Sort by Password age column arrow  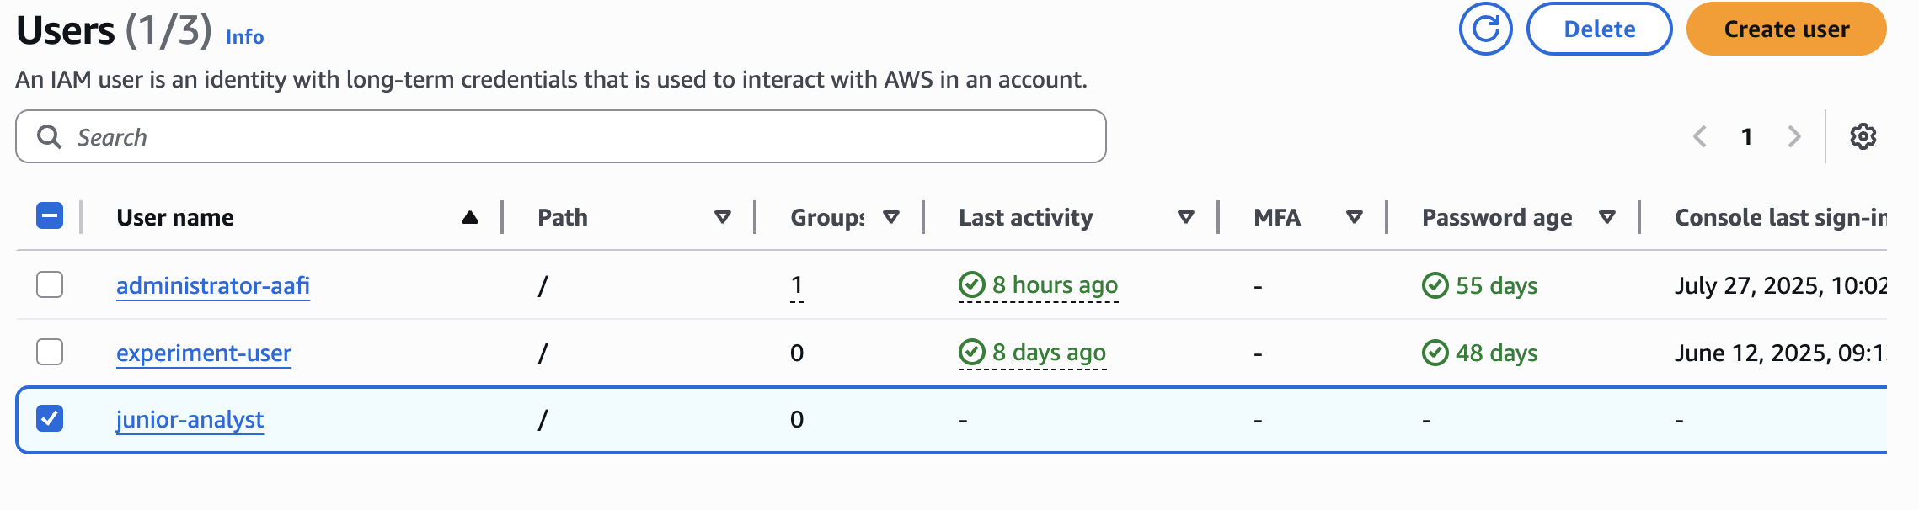[1606, 218]
